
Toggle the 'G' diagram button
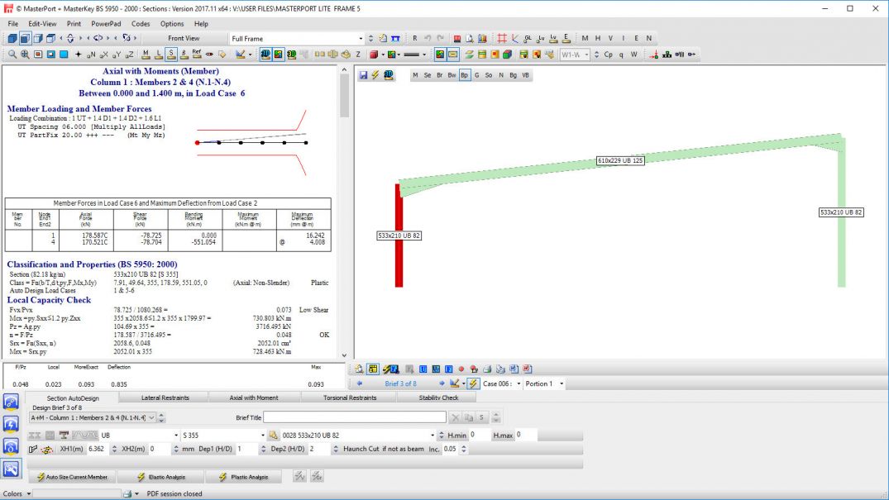click(x=477, y=75)
